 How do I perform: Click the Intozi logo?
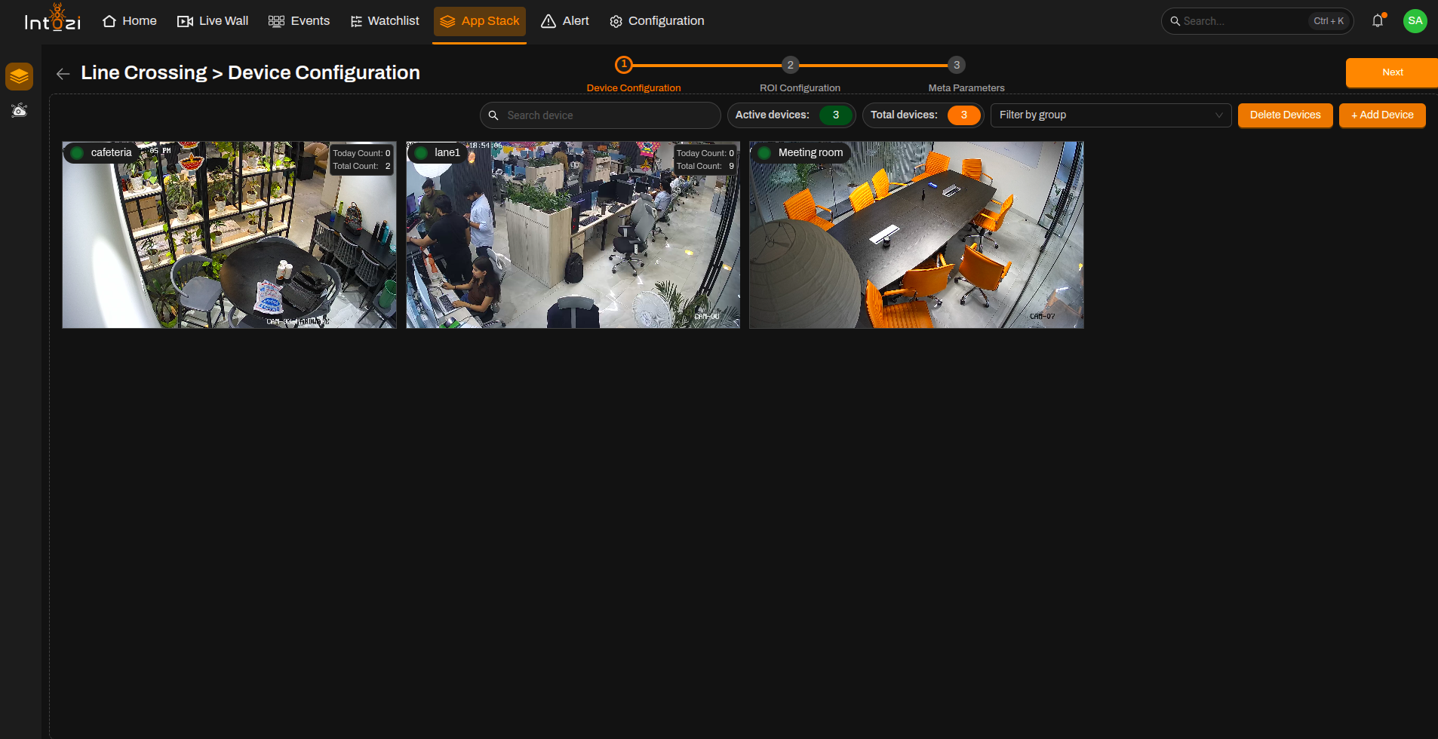53,18
